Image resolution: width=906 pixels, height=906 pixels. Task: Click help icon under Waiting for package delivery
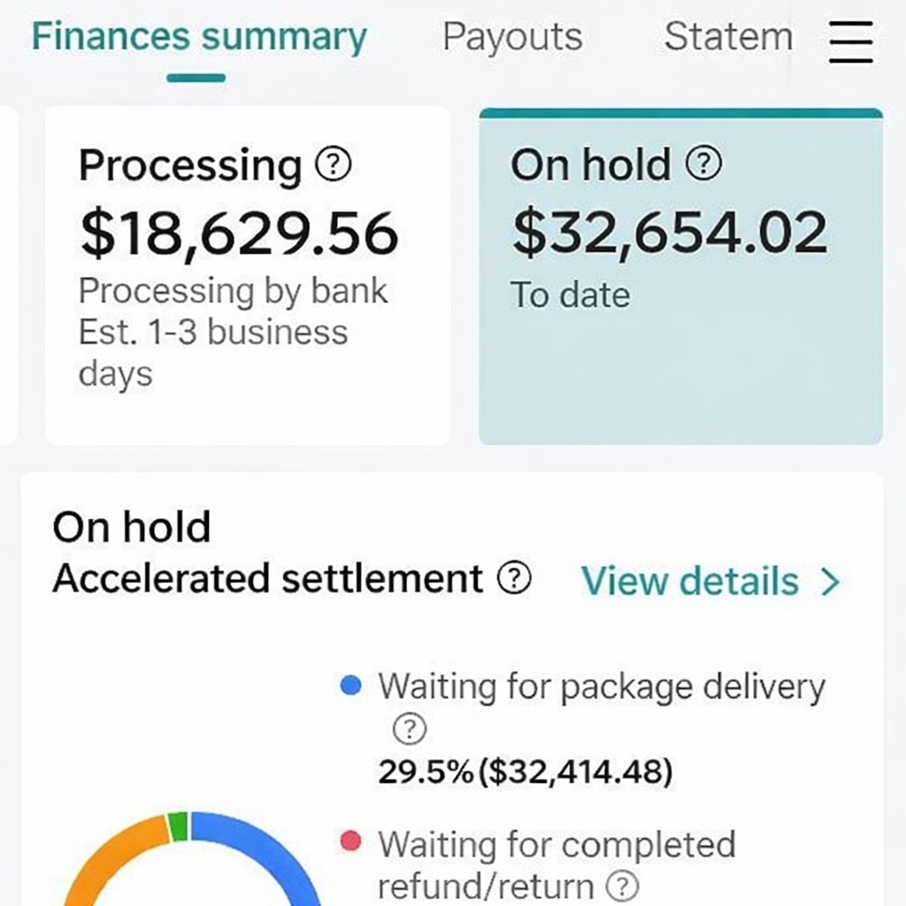click(x=409, y=730)
